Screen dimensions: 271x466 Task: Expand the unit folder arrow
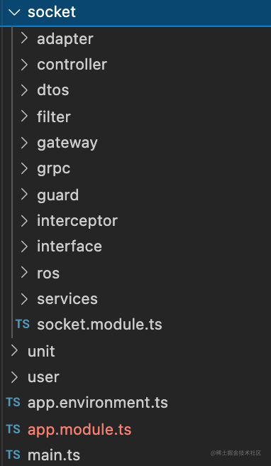point(14,351)
